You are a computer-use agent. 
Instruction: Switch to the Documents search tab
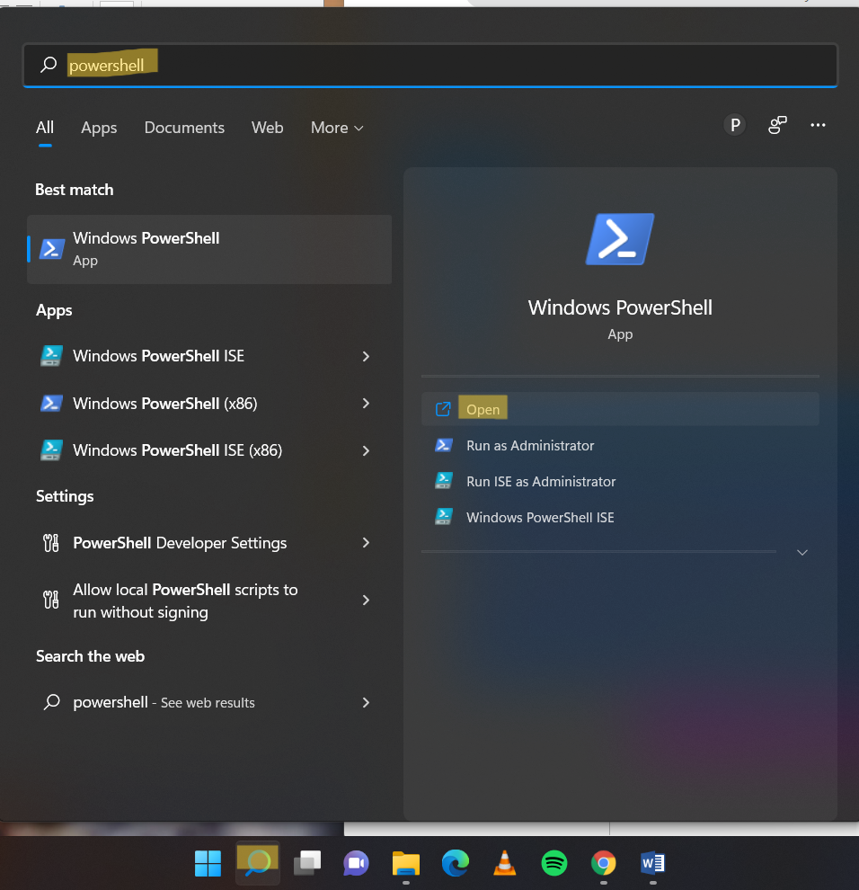pyautogui.click(x=184, y=128)
